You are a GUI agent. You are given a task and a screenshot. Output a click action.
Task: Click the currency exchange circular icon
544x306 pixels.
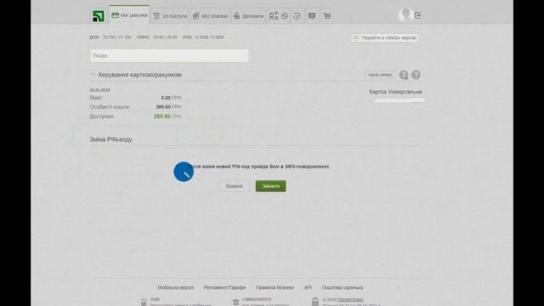point(285,16)
